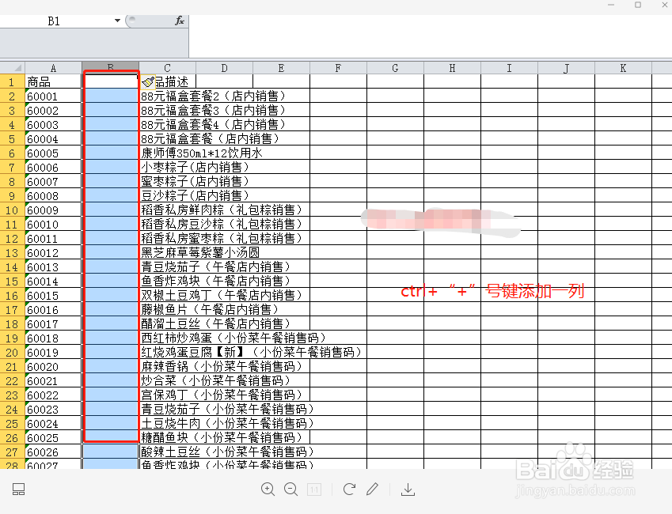Expand the Name Box dropdown arrow
Screen dimensions: 672x514
click(117, 21)
